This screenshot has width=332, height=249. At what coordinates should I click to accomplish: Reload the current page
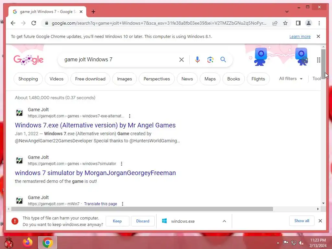34,23
